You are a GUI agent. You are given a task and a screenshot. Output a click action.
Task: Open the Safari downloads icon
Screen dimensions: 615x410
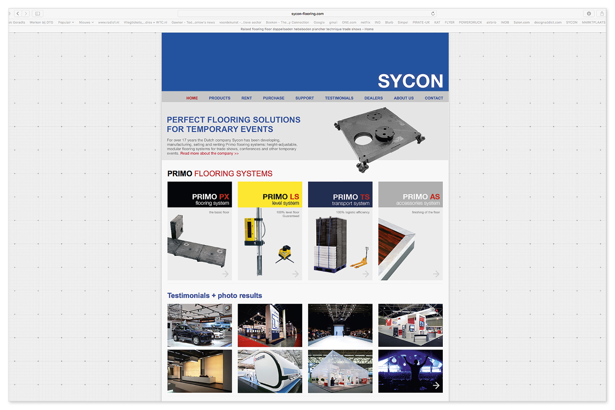[x=589, y=14]
